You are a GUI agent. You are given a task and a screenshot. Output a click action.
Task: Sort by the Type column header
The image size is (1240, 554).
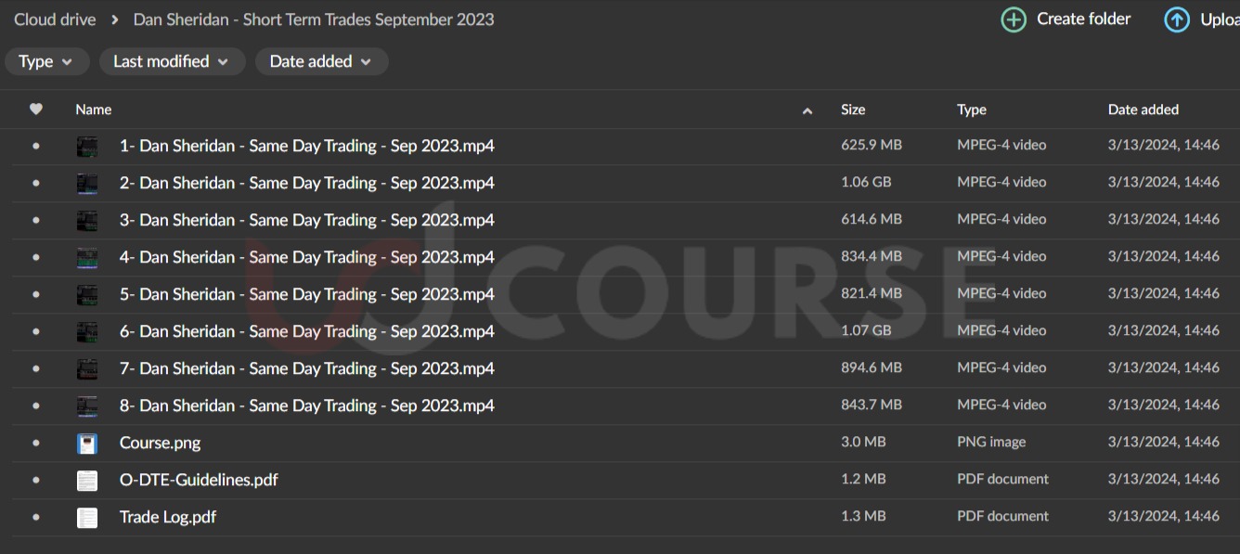tap(972, 110)
